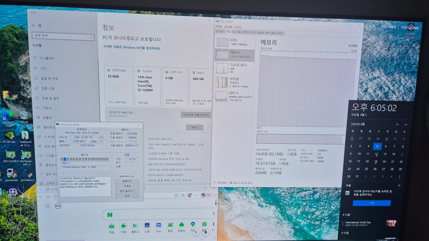
Task: Select CPU in Task Manager performance list
Action: click(234, 42)
